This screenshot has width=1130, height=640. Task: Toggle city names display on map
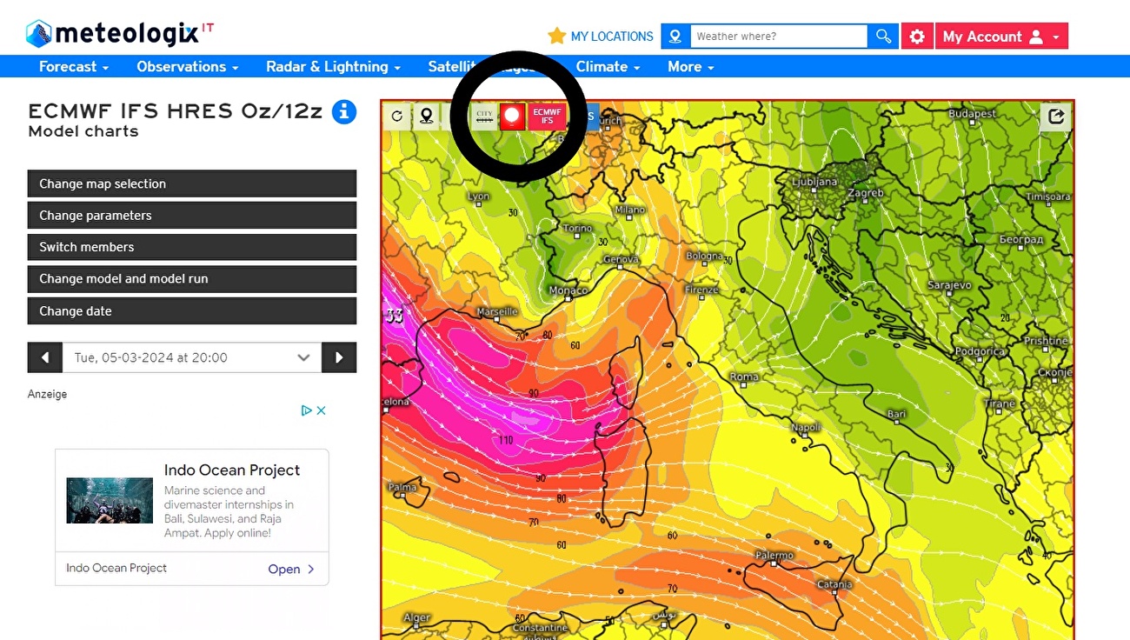click(x=484, y=116)
